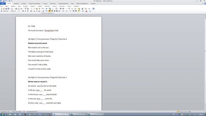Toggle show paragraph marks ¶
Viewport: 206px width, 116px height.
(69, 9)
